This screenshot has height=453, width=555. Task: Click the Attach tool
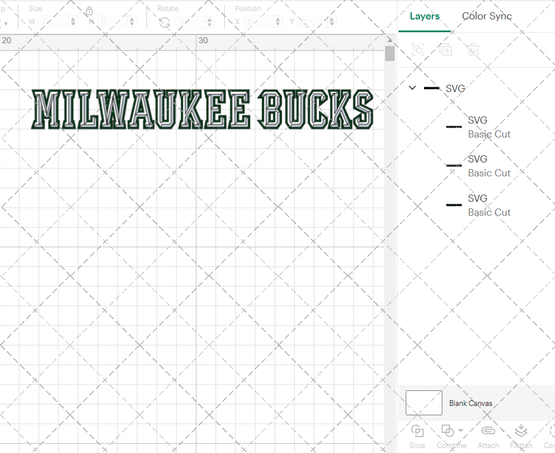pyautogui.click(x=488, y=437)
